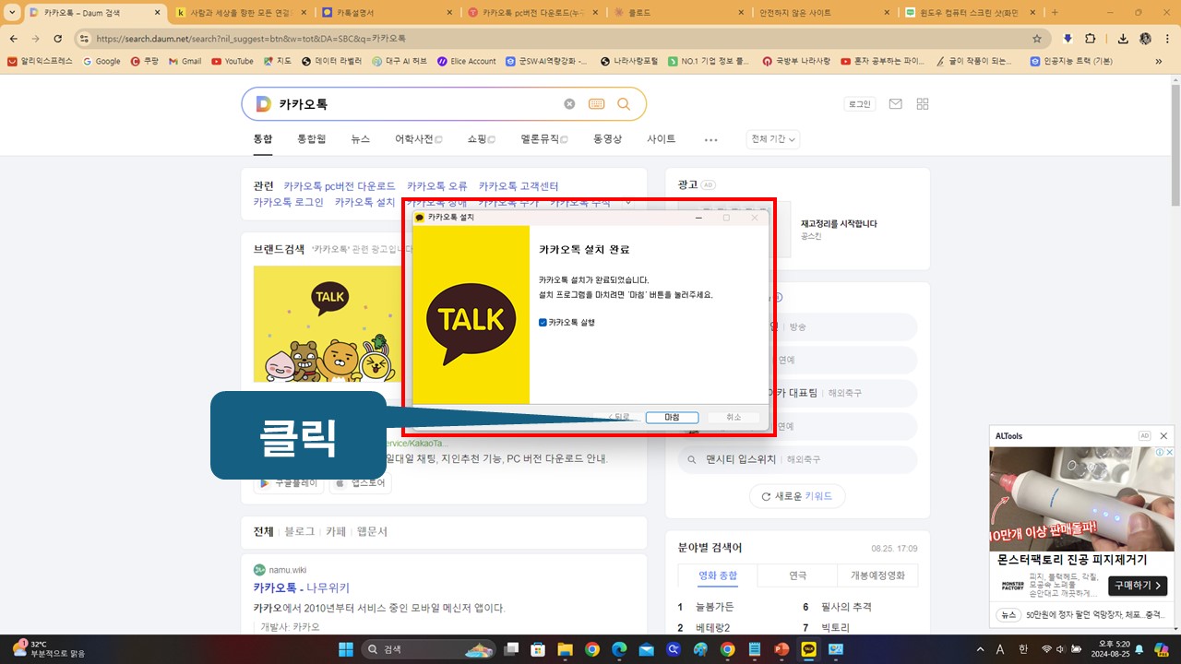This screenshot has width=1181, height=664.
Task: Select the 어학사전 tab
Action: (418, 139)
